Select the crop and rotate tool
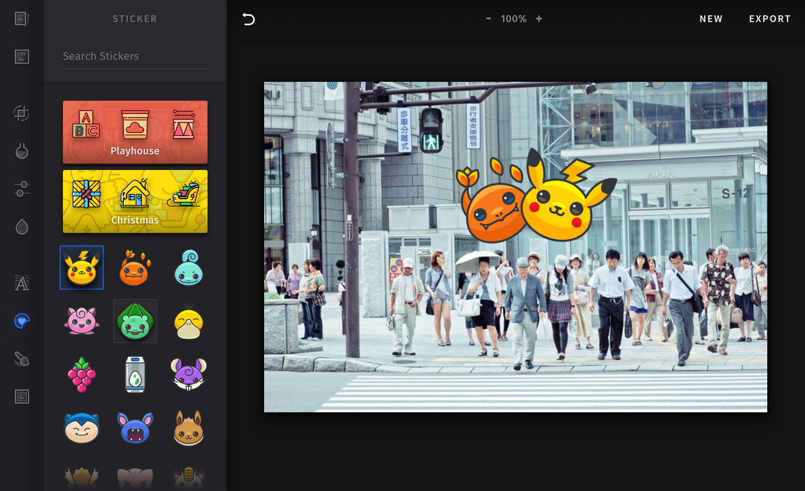 click(22, 113)
